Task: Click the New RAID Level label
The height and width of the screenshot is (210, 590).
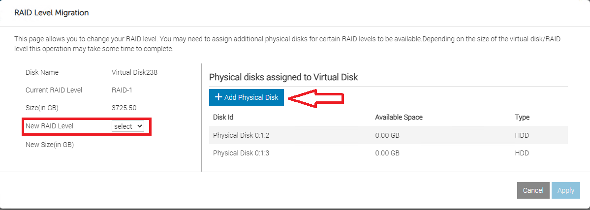Action: point(49,126)
